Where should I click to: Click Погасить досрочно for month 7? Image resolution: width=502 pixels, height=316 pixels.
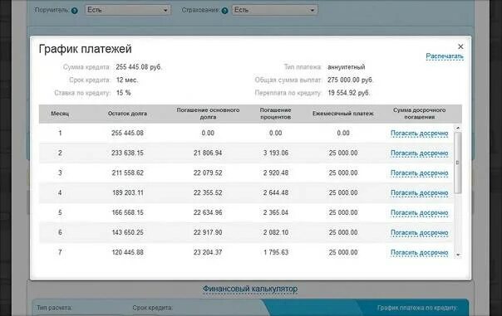click(419, 252)
